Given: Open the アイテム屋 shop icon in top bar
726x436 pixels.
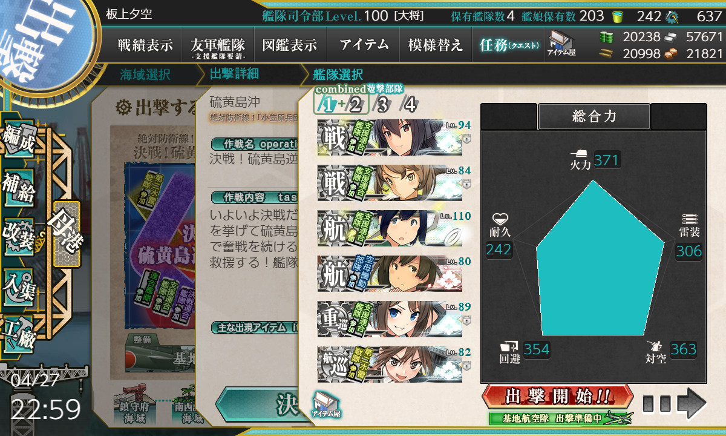Looking at the screenshot, I should pos(562,44).
